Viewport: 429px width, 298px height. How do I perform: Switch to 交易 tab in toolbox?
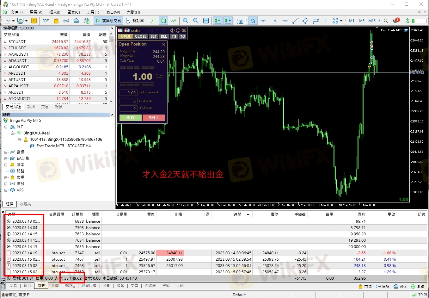coord(13,286)
